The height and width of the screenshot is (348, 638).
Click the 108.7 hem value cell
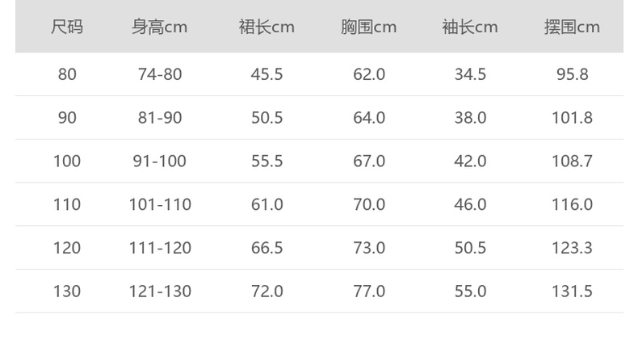point(572,161)
